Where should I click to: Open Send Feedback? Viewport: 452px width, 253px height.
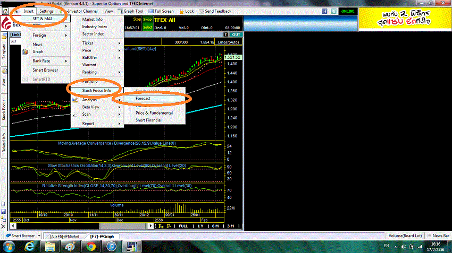coord(215,11)
